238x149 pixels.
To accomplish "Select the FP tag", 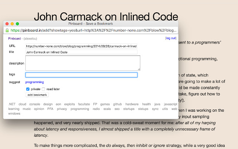I will pos(95,104).
